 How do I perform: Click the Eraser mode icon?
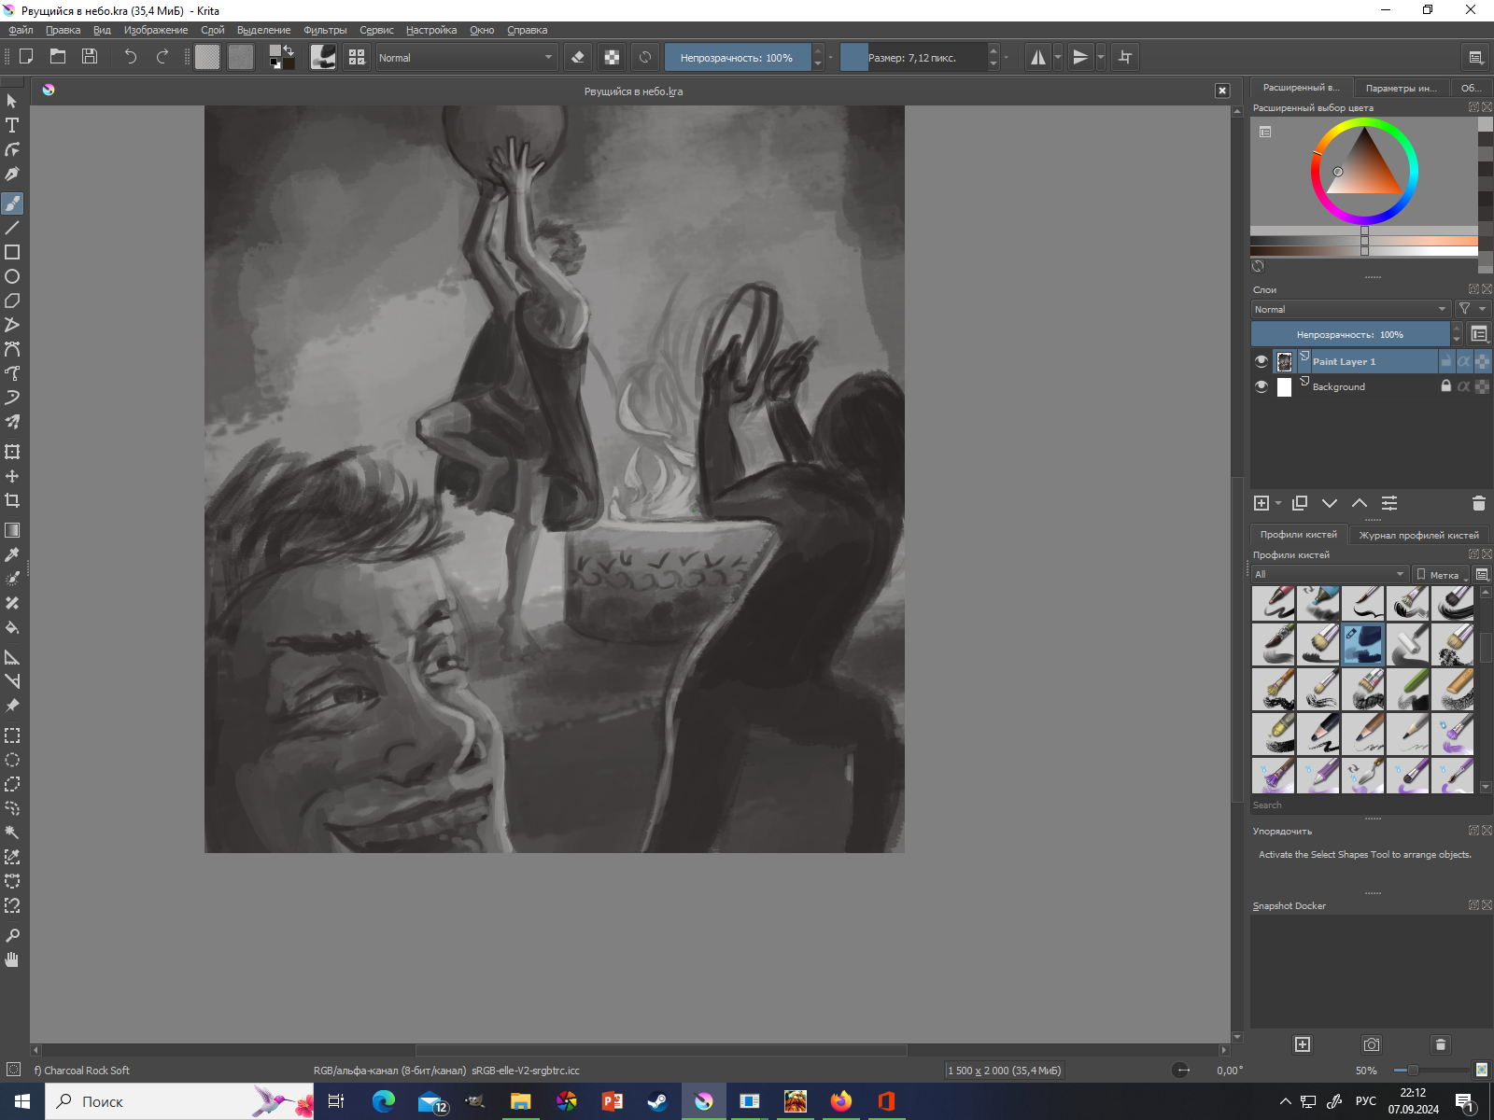[x=578, y=57]
